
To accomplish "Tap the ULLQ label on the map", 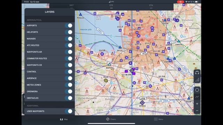I will click(139, 25).
